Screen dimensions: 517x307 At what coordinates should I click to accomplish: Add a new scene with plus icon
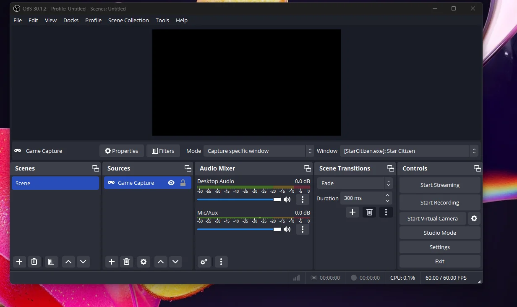(x=19, y=262)
